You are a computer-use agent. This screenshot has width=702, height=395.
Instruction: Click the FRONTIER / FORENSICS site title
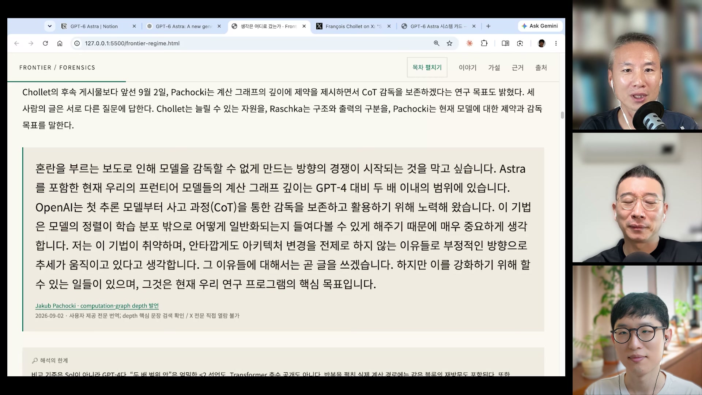pos(57,68)
